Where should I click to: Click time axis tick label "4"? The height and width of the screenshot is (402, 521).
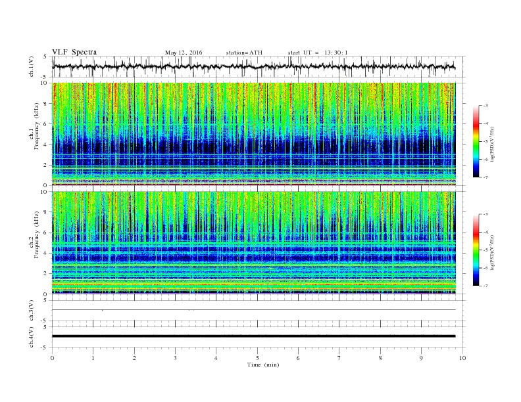(216, 358)
